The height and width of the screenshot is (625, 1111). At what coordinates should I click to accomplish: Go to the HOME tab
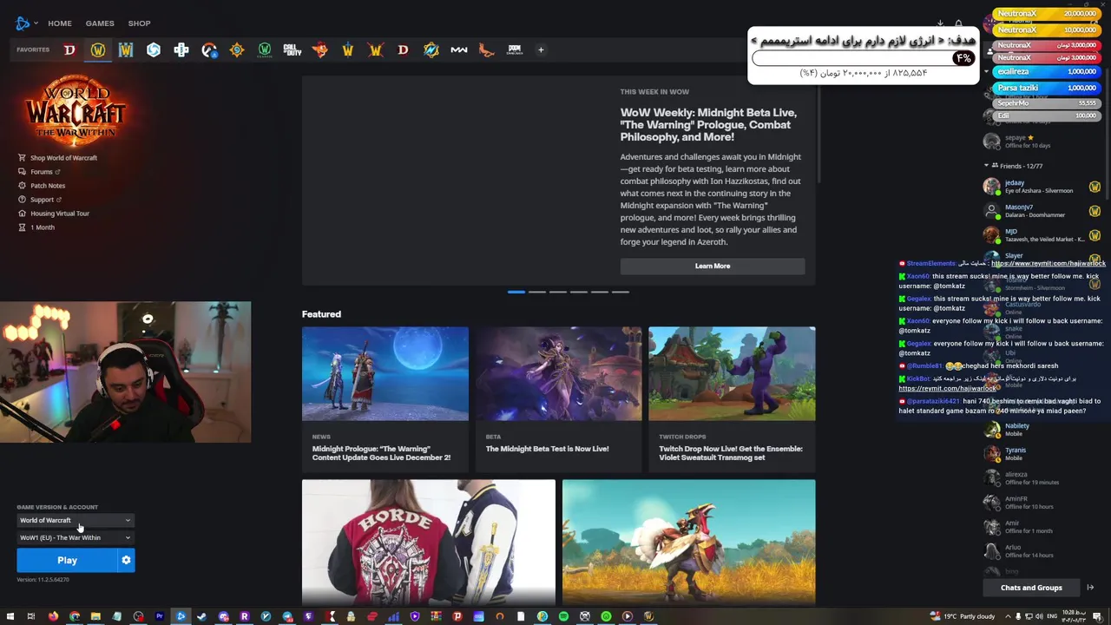(60, 23)
